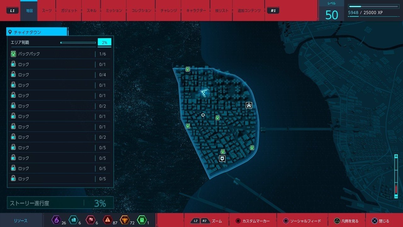Screen dimensions: 403x227
Task: Click the 26 research token count
Action: click(64, 223)
